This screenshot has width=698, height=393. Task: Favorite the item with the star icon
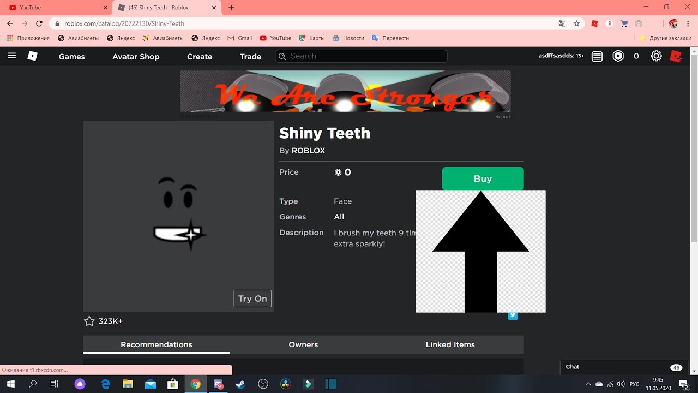pyautogui.click(x=89, y=321)
